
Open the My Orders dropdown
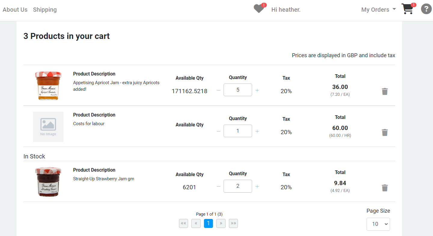pyautogui.click(x=379, y=9)
